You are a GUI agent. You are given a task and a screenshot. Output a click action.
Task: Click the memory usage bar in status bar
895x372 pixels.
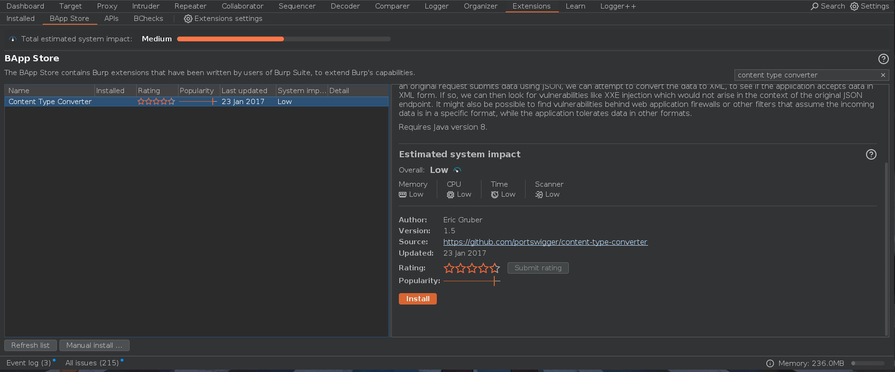pyautogui.click(x=868, y=363)
